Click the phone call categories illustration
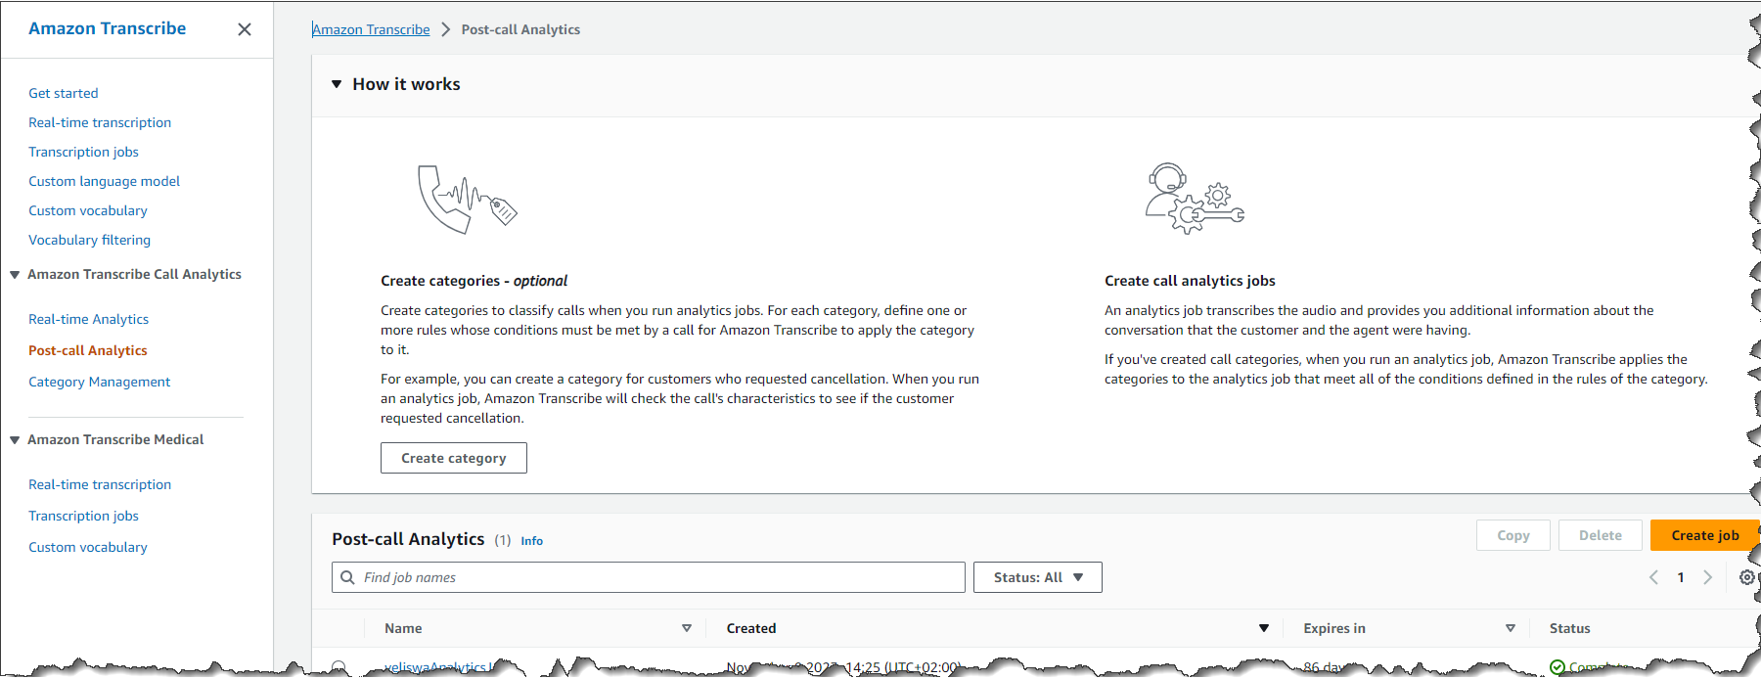This screenshot has height=679, width=1761. (467, 199)
